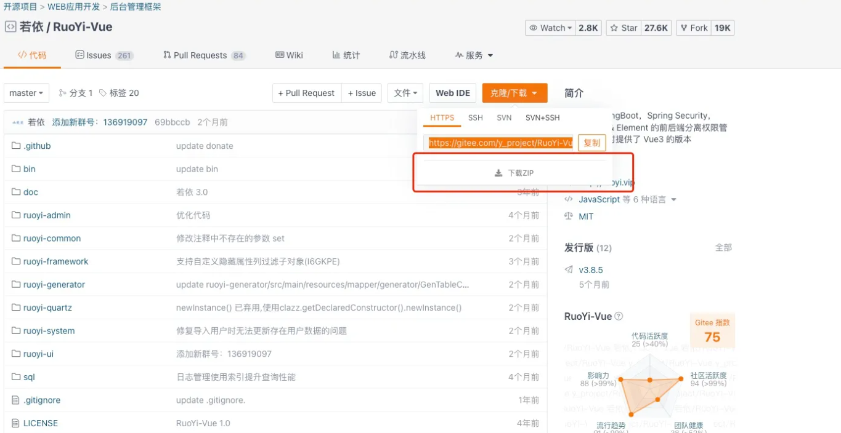Click the .gitignore file icon
This screenshot has width=841, height=433.
click(16, 400)
